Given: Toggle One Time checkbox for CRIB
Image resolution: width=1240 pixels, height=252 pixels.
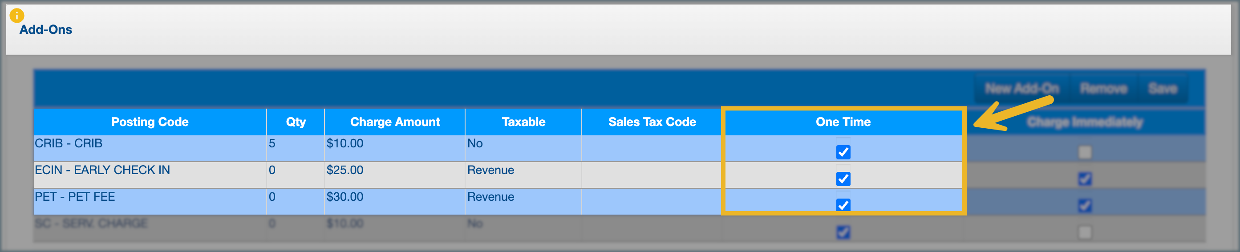Looking at the screenshot, I should point(843,152).
